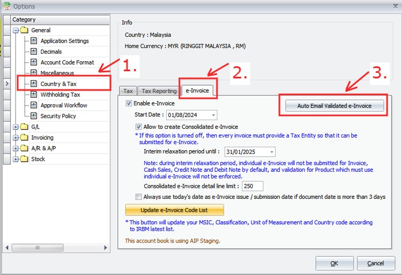
Task: Expand the A/R & A/P category
Action: click(x=16, y=149)
